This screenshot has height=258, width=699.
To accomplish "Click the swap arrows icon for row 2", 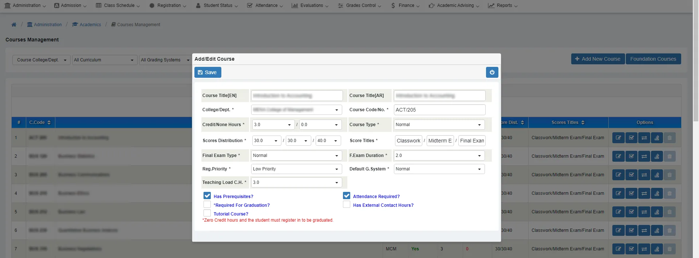I will point(644,156).
